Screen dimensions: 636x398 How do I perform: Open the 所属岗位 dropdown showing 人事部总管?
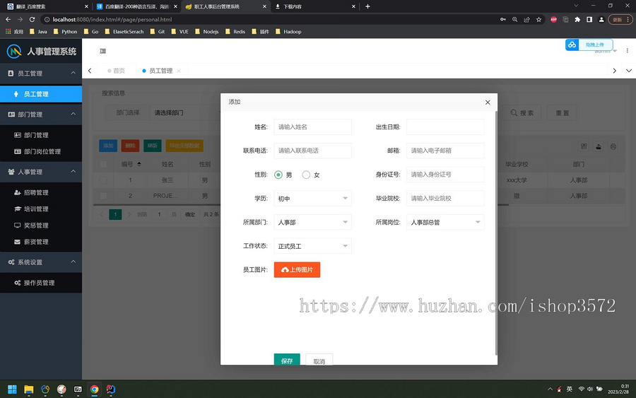445,222
